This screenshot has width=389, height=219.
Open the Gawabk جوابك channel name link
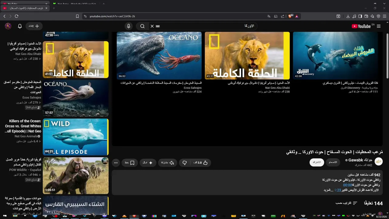(360, 160)
